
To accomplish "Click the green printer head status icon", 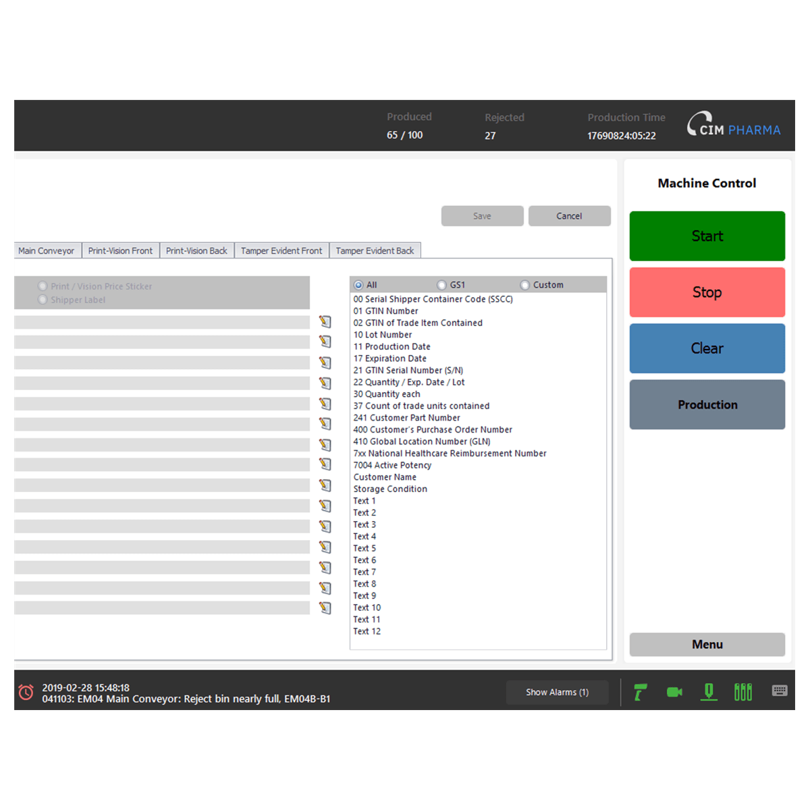I will coord(708,692).
